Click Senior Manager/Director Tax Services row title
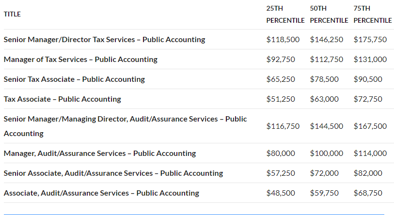This screenshot has width=394, height=215. [x=104, y=39]
